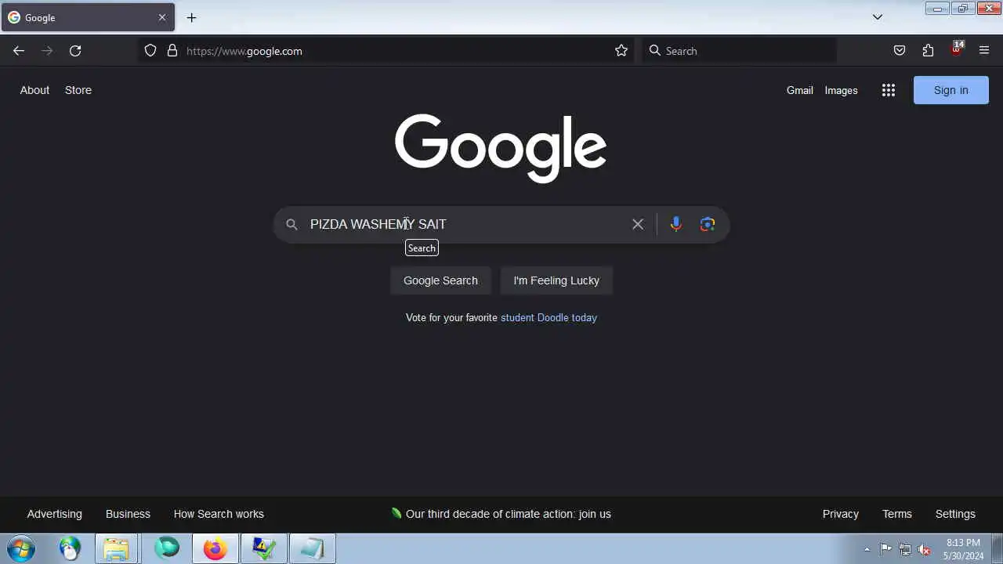Screen dimensions: 1003x564
Task: Open the Images link
Action: pyautogui.click(x=841, y=90)
